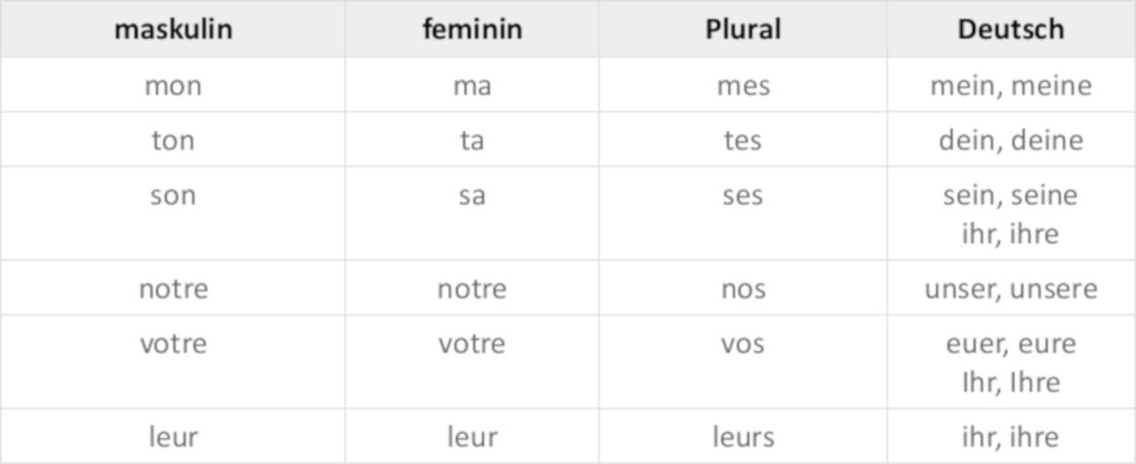Select the cell containing "mon"
The width and height of the screenshot is (1136, 464).
click(173, 86)
